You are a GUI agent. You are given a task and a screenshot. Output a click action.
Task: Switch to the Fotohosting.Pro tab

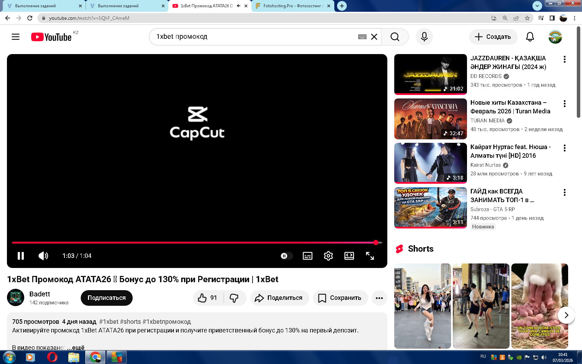click(x=293, y=6)
